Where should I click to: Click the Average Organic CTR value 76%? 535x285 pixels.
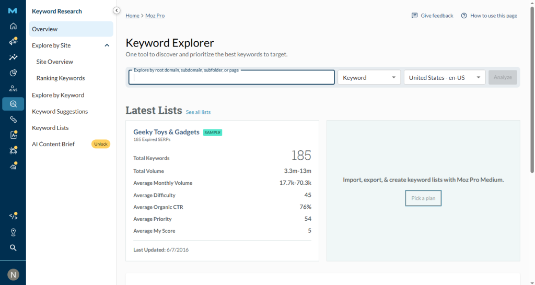click(x=306, y=207)
